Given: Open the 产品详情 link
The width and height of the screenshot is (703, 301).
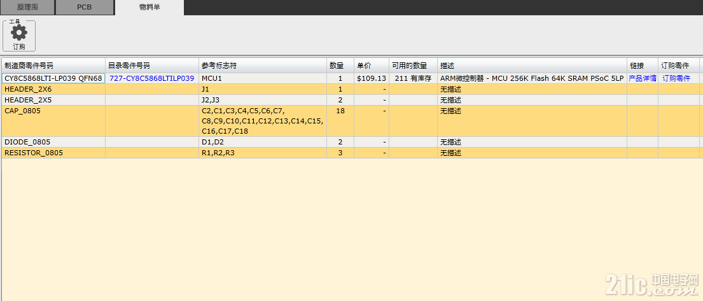Looking at the screenshot, I should point(643,78).
